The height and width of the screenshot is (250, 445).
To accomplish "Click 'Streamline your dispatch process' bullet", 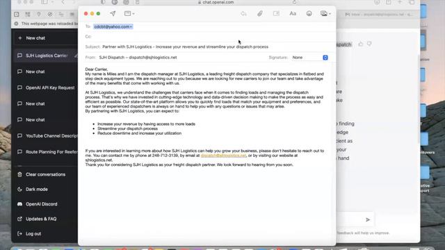I will 127,128.
